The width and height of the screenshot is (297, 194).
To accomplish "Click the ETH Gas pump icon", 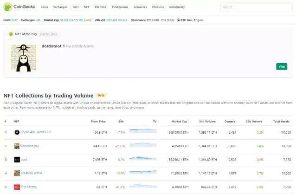I will tap(179, 20).
